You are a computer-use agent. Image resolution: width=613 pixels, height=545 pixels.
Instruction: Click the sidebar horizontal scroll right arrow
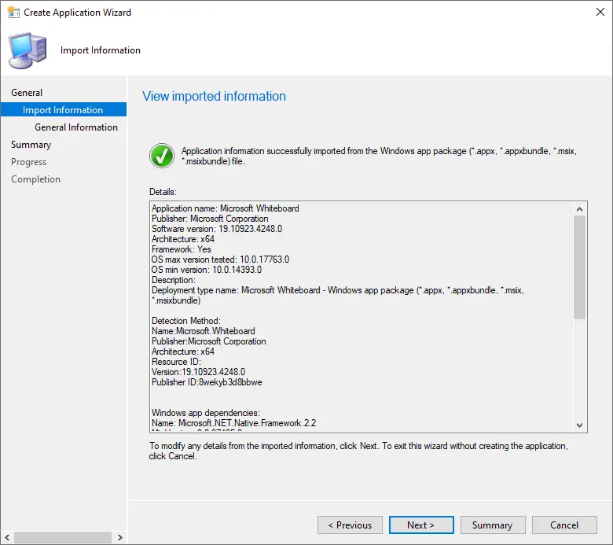click(120, 538)
